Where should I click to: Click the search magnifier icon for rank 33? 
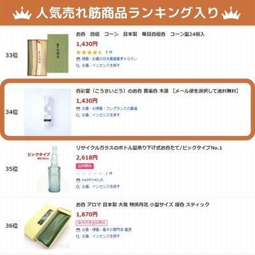click(78, 66)
